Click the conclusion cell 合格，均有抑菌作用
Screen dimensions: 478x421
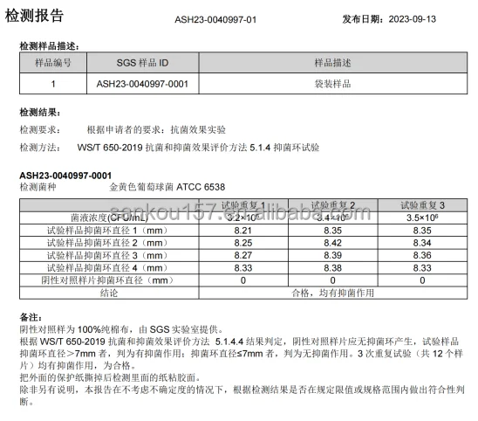[x=333, y=293]
